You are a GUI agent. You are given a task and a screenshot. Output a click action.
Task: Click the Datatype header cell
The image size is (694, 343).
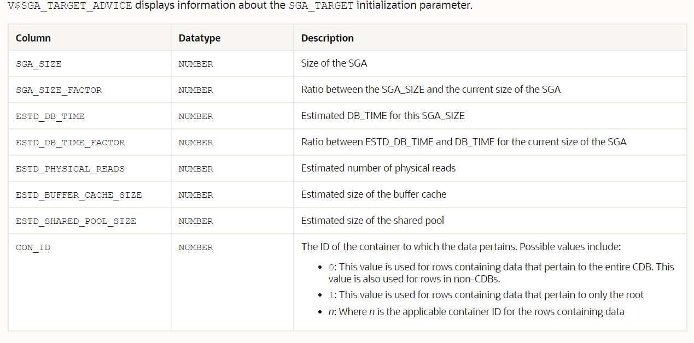tap(232, 38)
